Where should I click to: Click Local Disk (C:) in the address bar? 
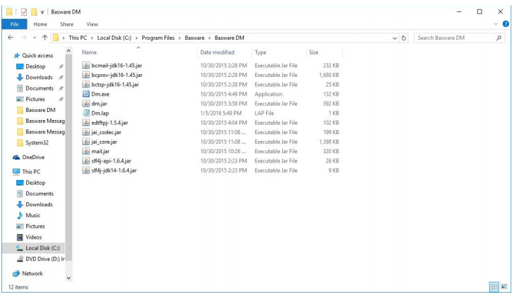114,38
